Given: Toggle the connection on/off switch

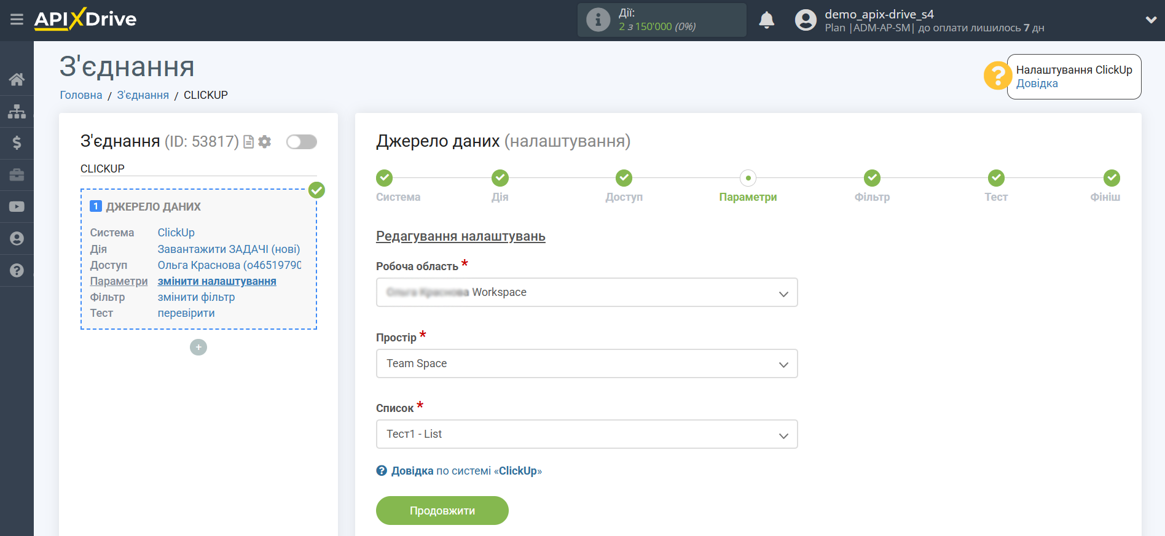Looking at the screenshot, I should [302, 142].
